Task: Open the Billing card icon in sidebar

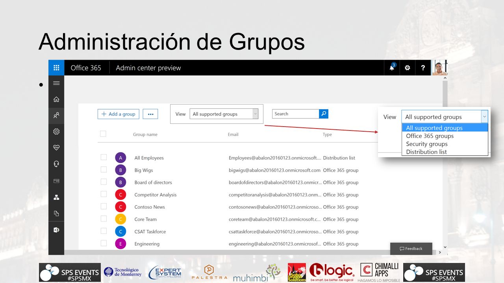Action: [x=56, y=181]
